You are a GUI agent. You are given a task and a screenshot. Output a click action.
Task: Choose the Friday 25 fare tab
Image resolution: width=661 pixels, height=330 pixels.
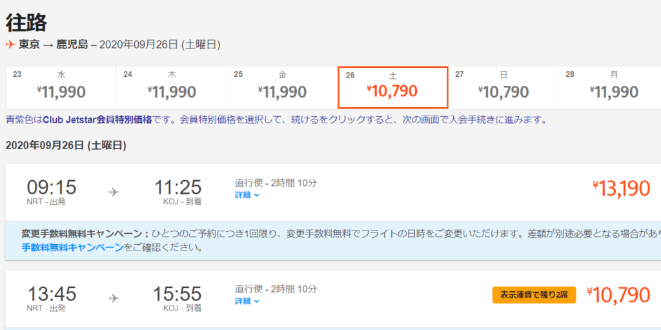(x=282, y=87)
